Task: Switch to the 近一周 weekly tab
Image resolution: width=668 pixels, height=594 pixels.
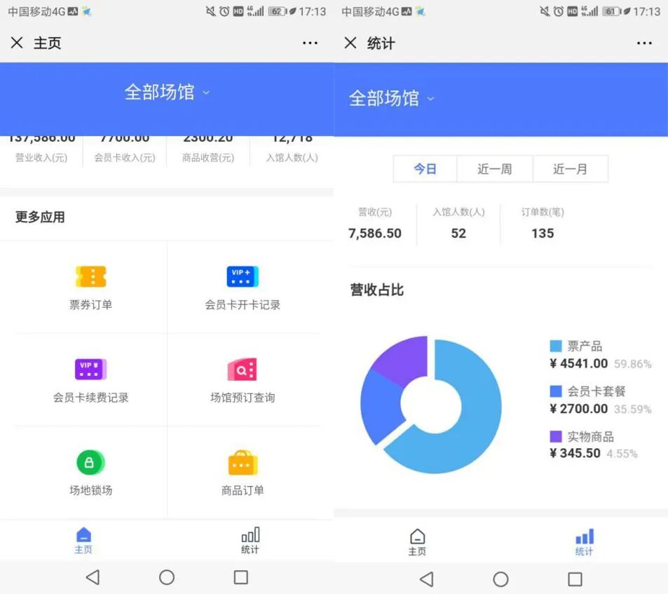Action: [494, 168]
